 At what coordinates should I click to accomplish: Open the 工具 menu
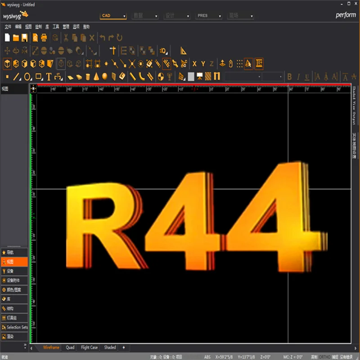pos(56,27)
